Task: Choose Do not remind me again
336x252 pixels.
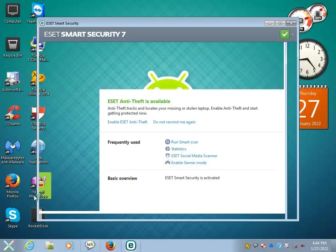Action: pyautogui.click(x=174, y=122)
